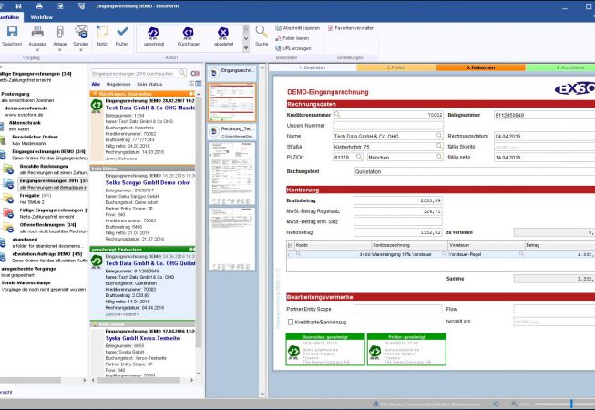Click Konto lookup magnifier in table row
Viewport: 595px width, 410px height.
click(298, 253)
